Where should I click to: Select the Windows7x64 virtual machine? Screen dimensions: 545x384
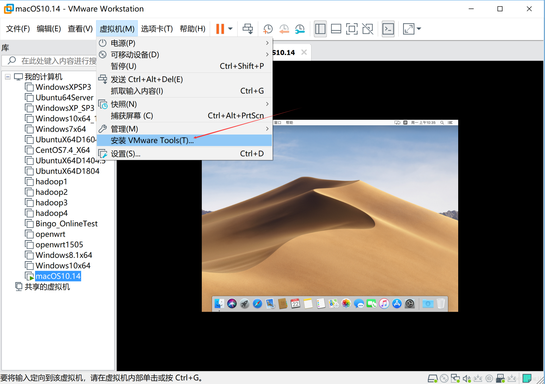point(61,129)
